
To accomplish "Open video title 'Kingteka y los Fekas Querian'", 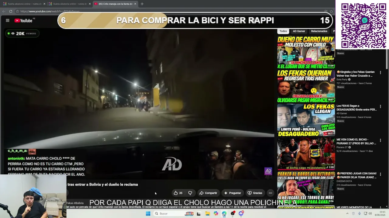I will (x=356, y=74).
